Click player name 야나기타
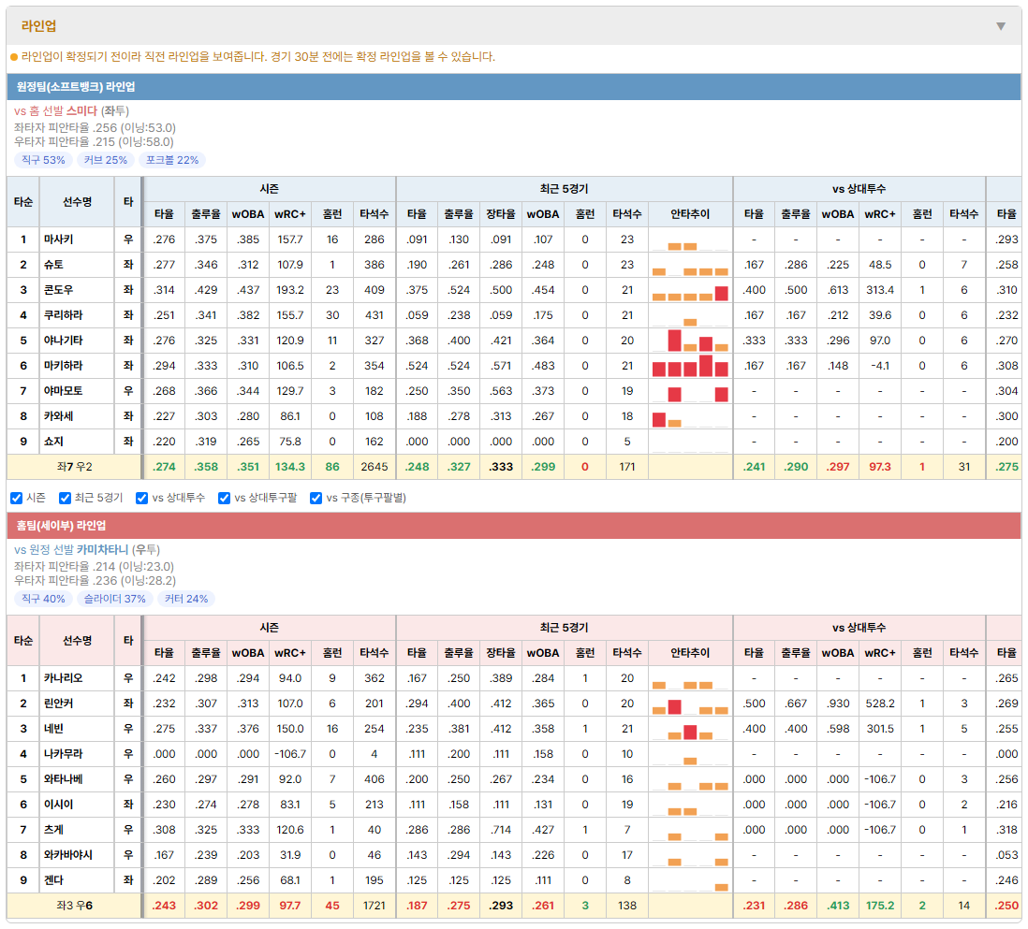The image size is (1028, 929). (x=63, y=341)
